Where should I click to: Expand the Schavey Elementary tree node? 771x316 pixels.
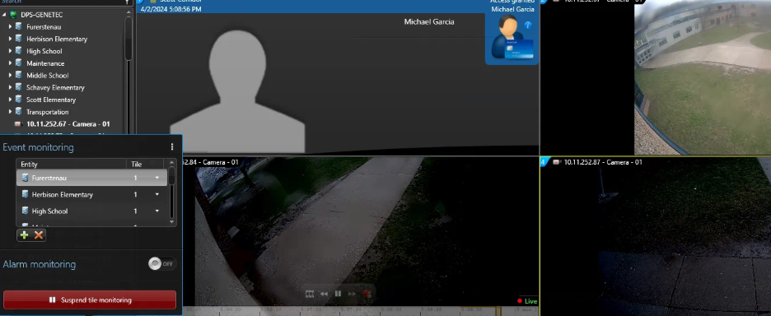coord(10,87)
